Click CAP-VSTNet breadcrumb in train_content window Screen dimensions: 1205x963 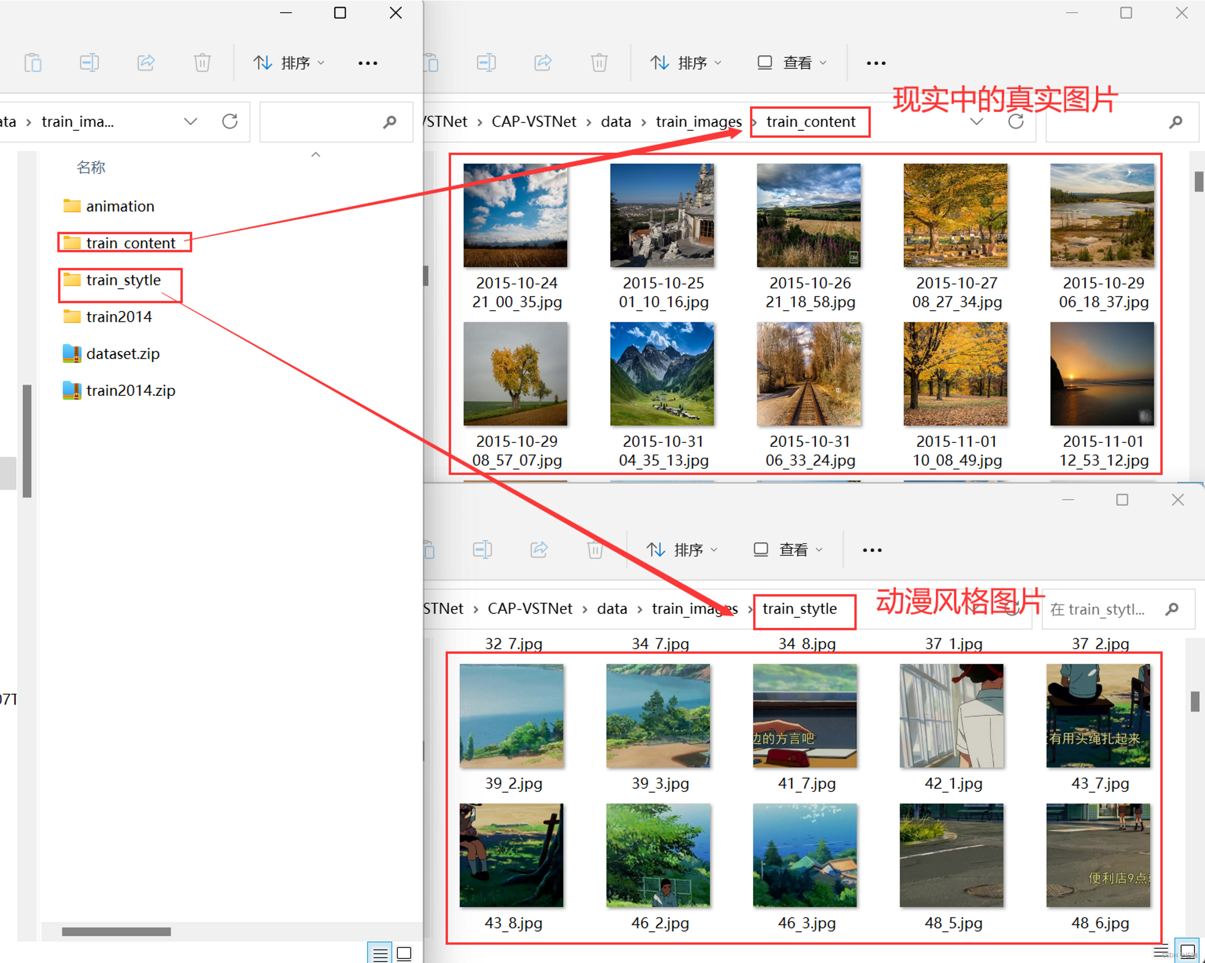click(533, 121)
